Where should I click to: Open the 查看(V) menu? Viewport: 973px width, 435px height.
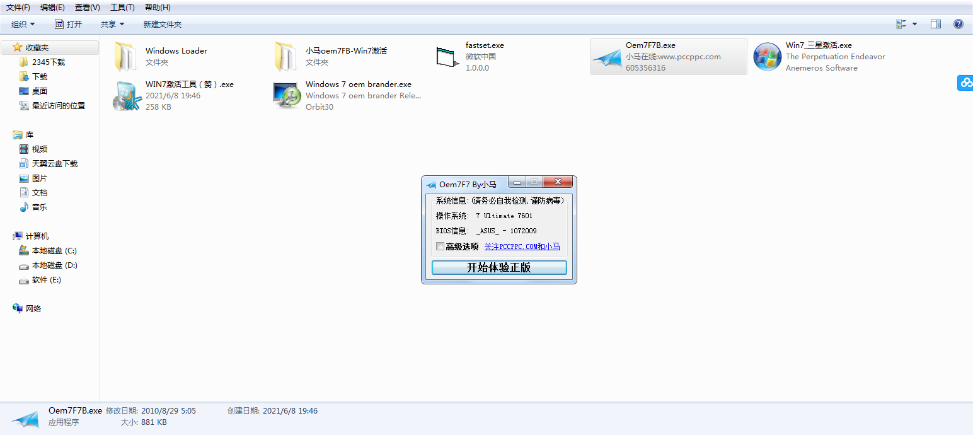pyautogui.click(x=87, y=7)
